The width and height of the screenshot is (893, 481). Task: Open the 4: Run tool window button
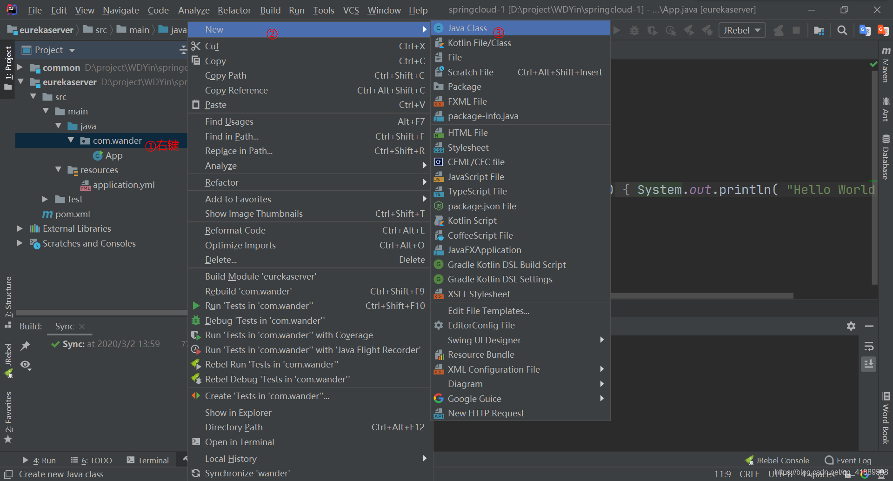click(x=39, y=460)
